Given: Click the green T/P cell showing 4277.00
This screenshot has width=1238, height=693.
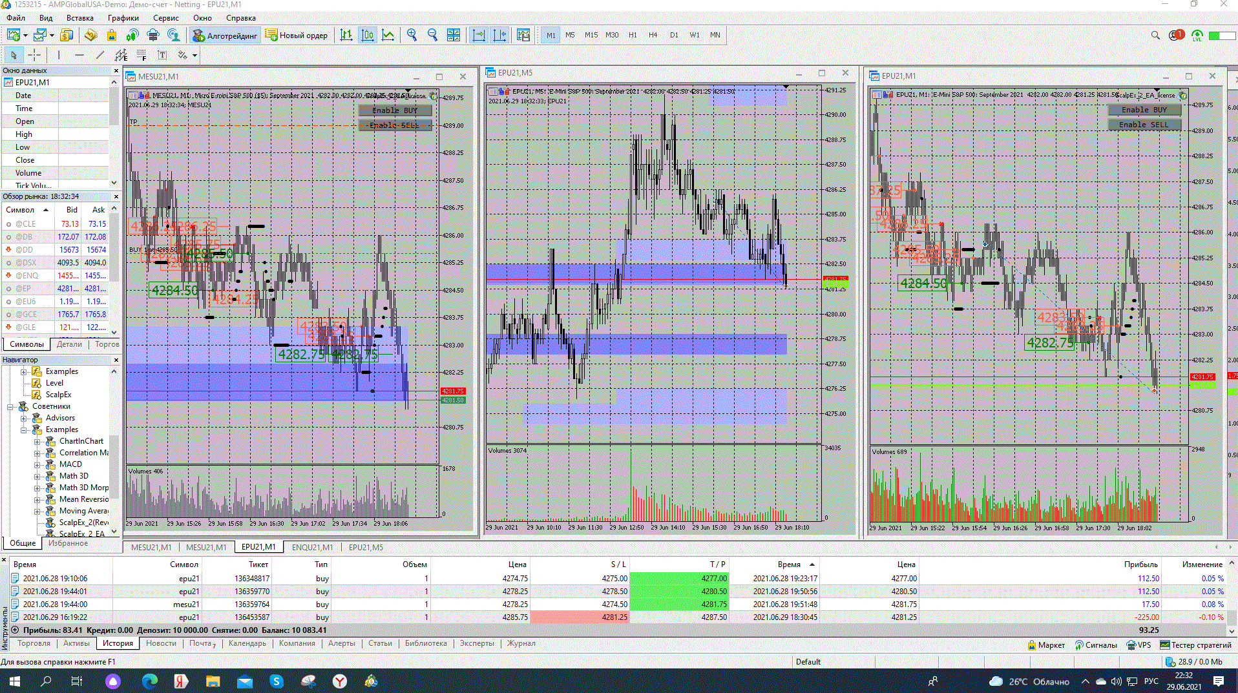Looking at the screenshot, I should [678, 579].
